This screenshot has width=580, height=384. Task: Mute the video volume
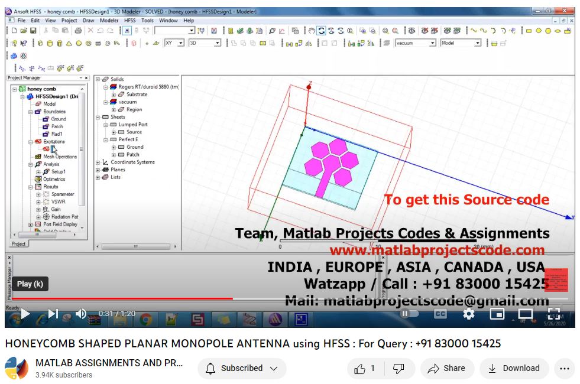point(81,314)
